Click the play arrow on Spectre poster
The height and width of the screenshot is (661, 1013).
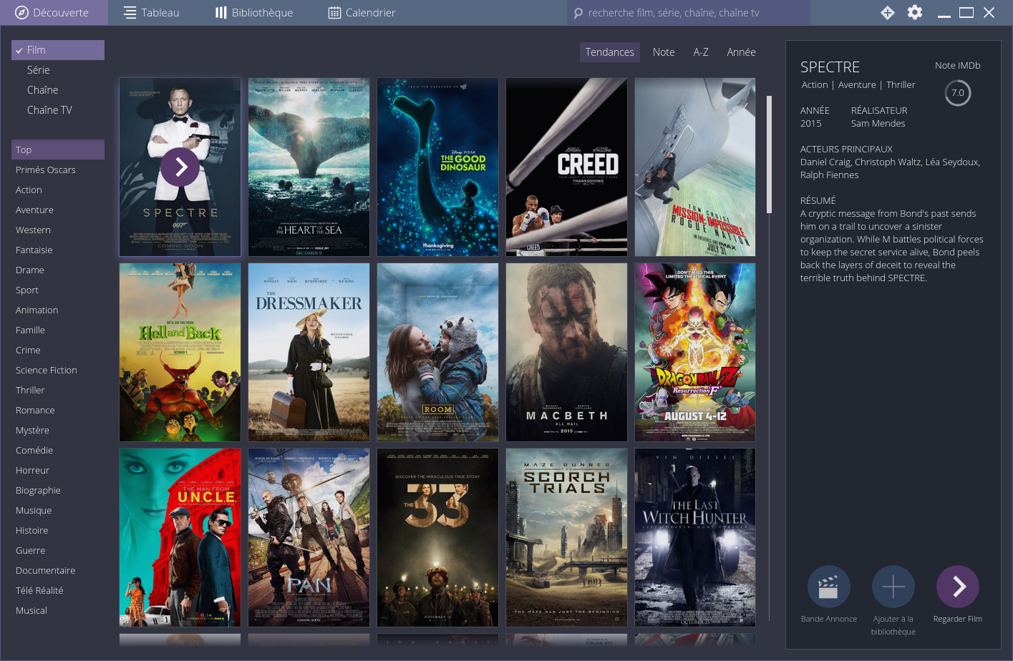coord(180,167)
